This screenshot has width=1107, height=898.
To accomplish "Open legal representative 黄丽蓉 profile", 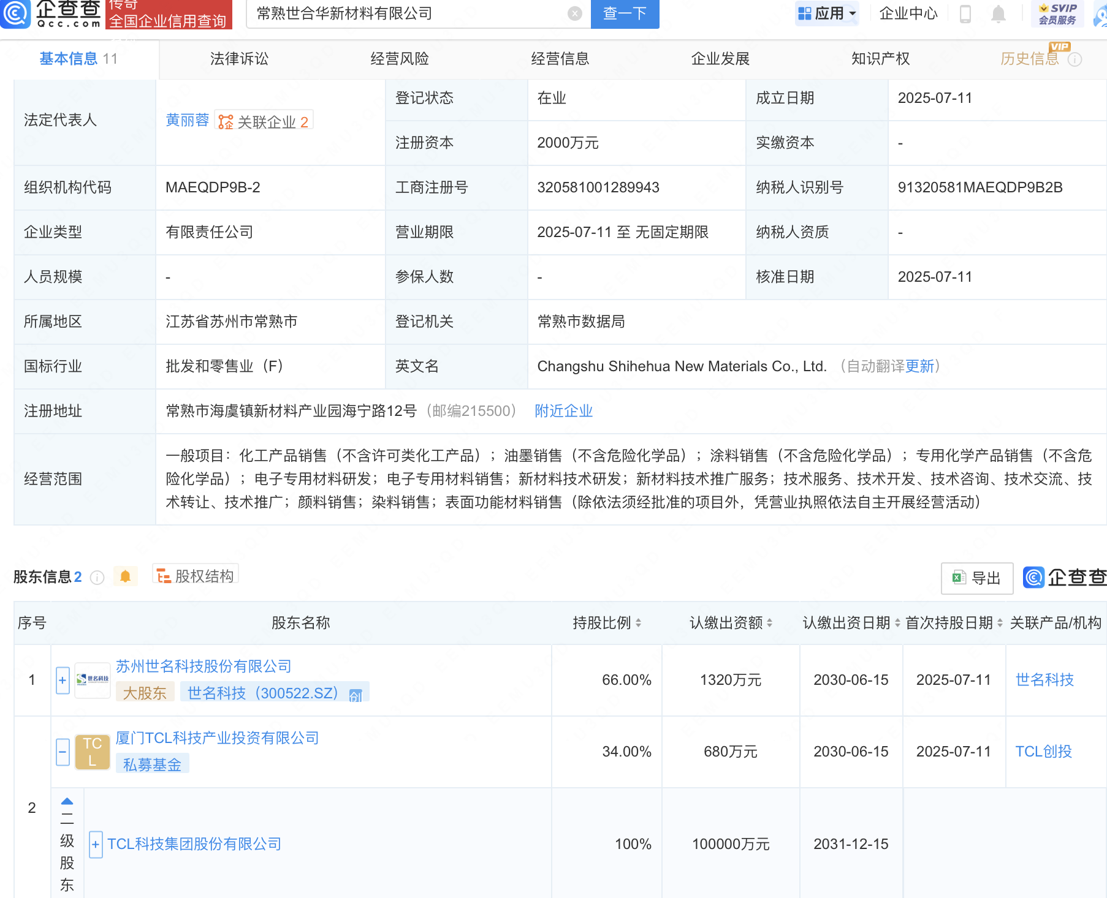I will tap(188, 120).
